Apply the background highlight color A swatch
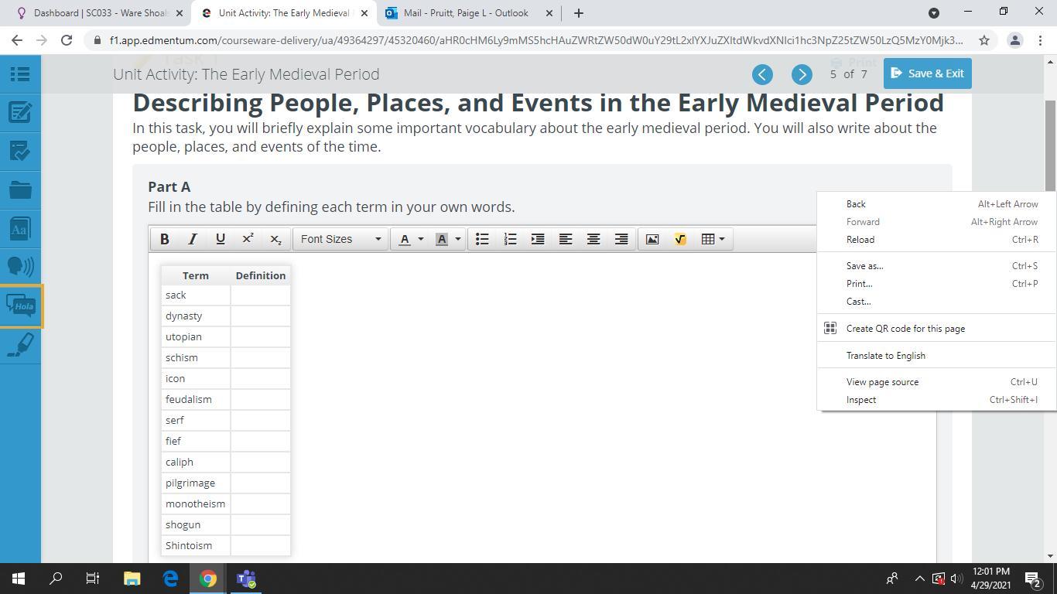The width and height of the screenshot is (1057, 594). [442, 239]
